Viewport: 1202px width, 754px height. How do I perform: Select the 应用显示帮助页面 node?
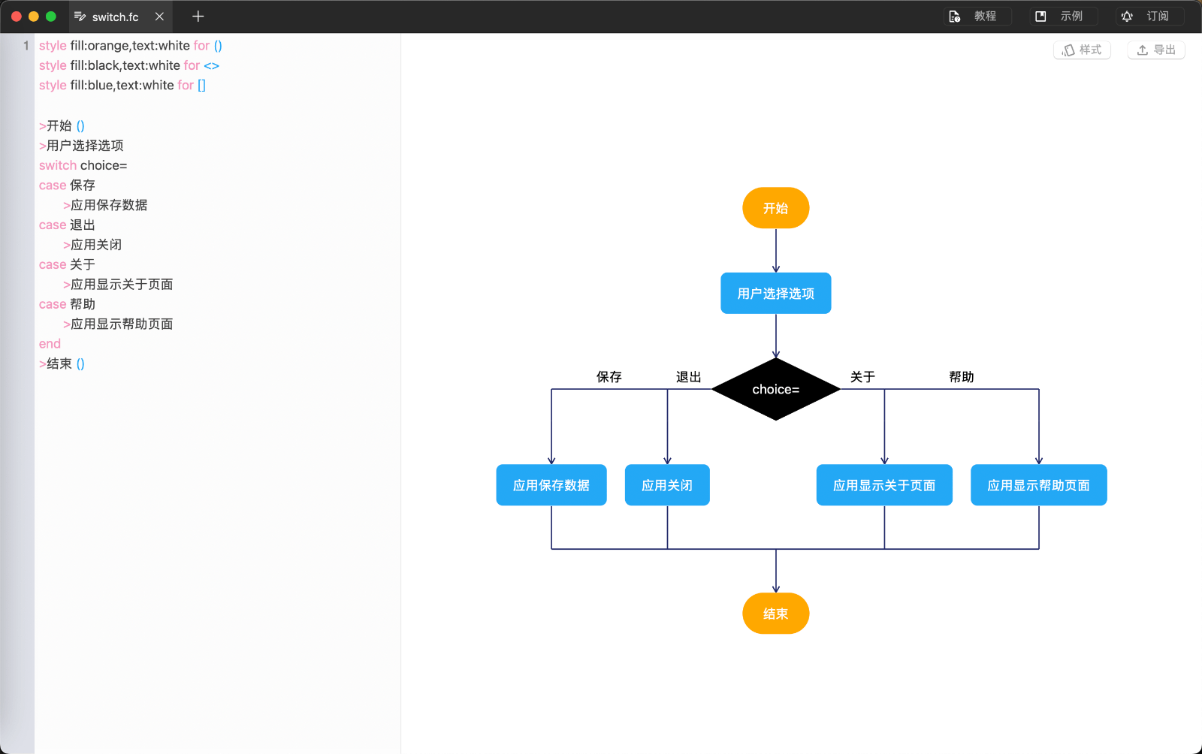(x=1039, y=485)
